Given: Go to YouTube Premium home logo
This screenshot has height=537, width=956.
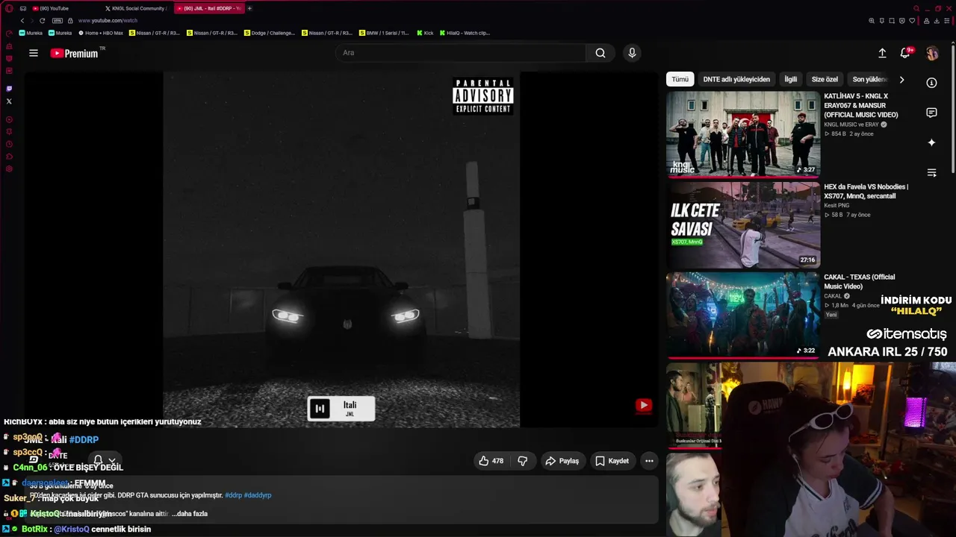Looking at the screenshot, I should tap(74, 53).
